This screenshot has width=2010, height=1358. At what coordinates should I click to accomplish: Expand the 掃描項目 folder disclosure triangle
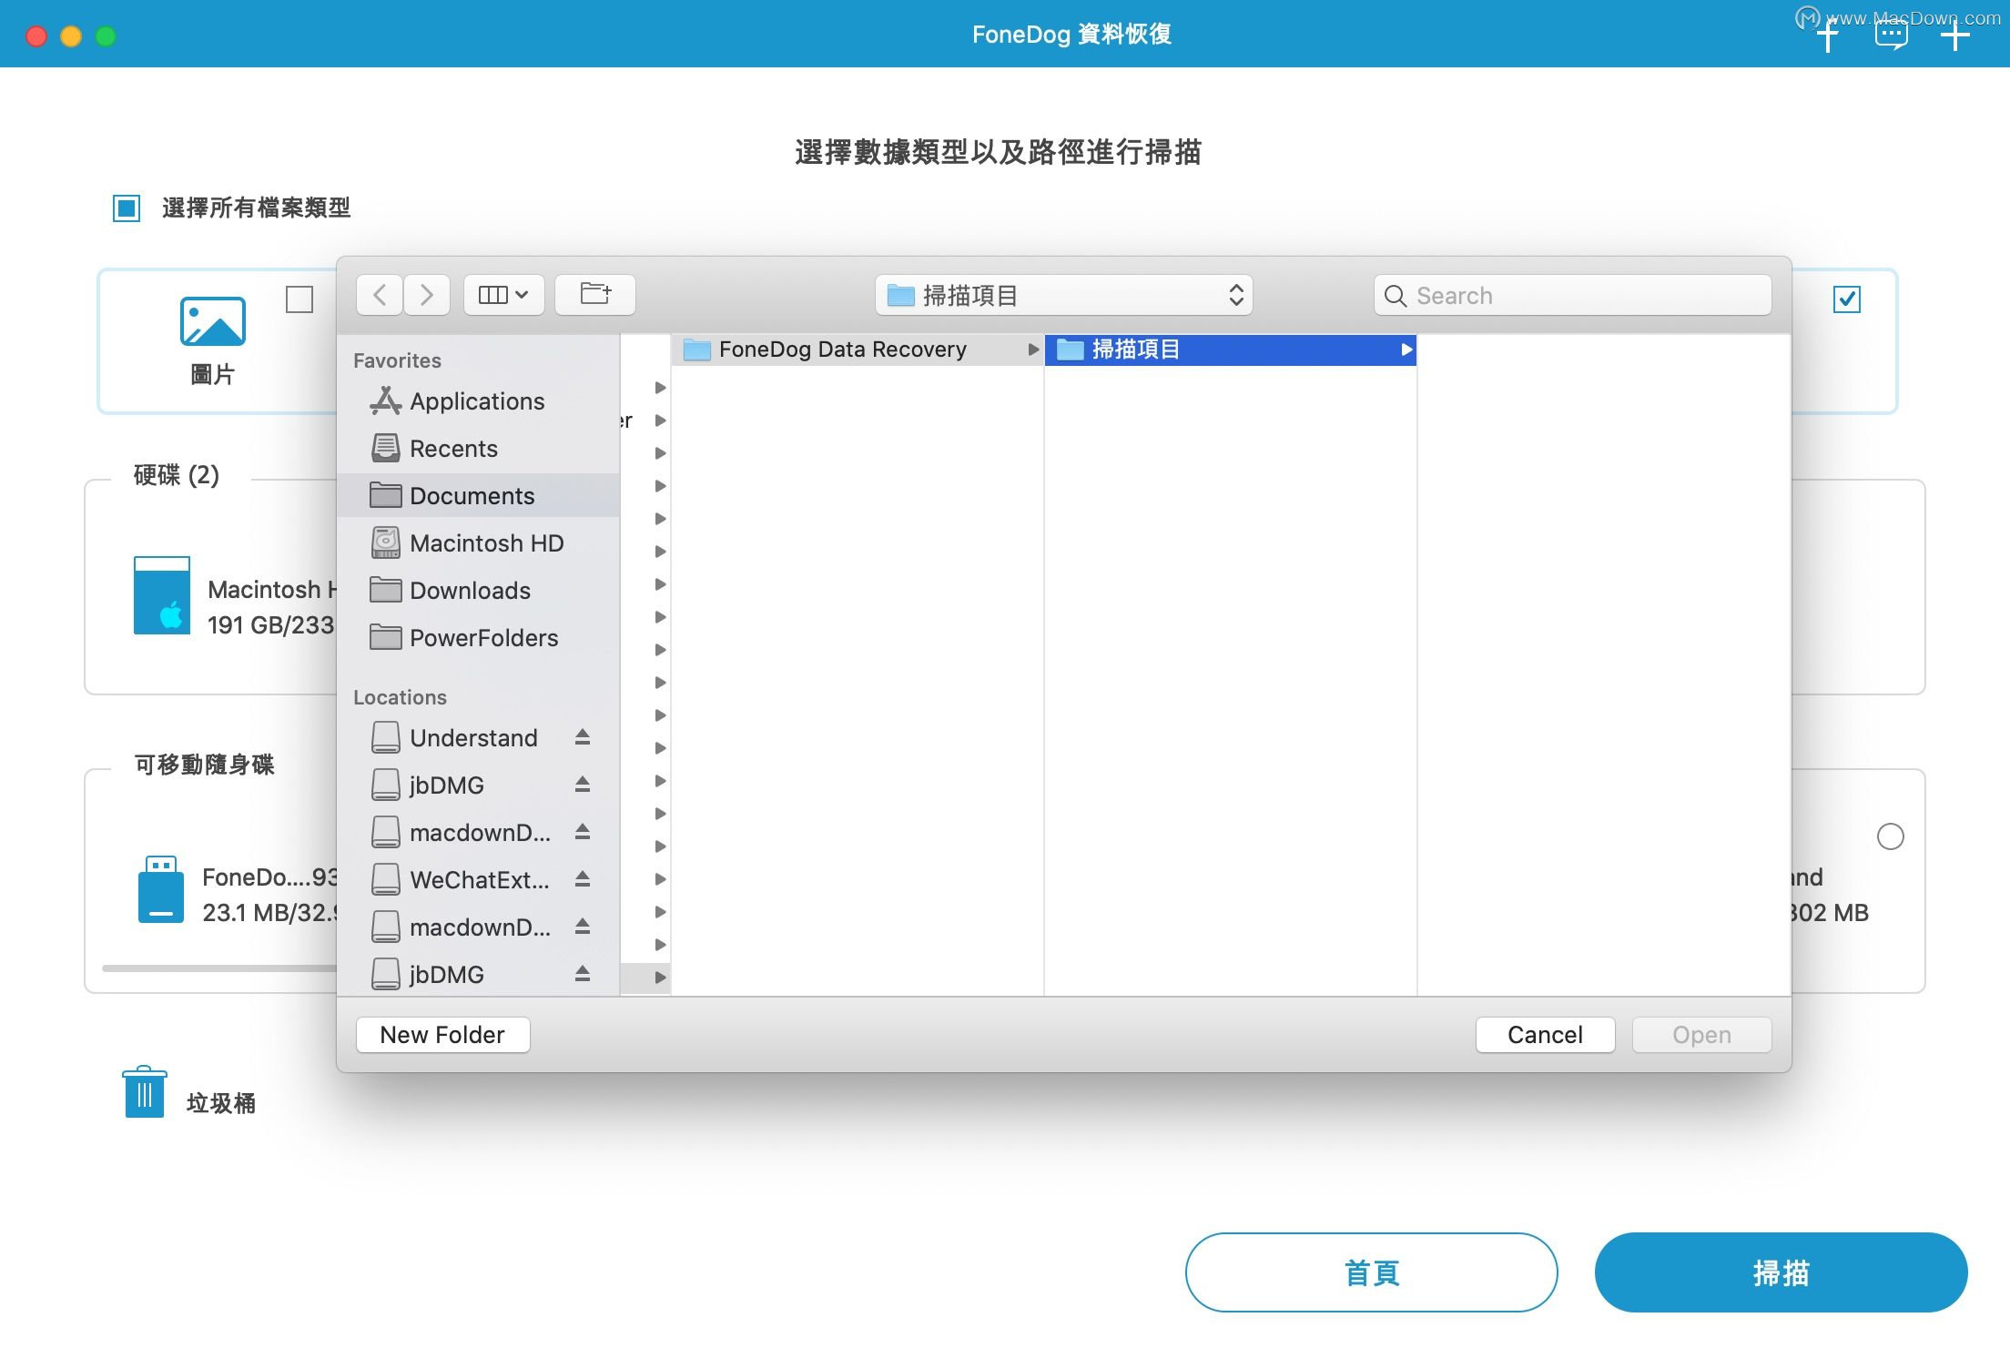1406,349
